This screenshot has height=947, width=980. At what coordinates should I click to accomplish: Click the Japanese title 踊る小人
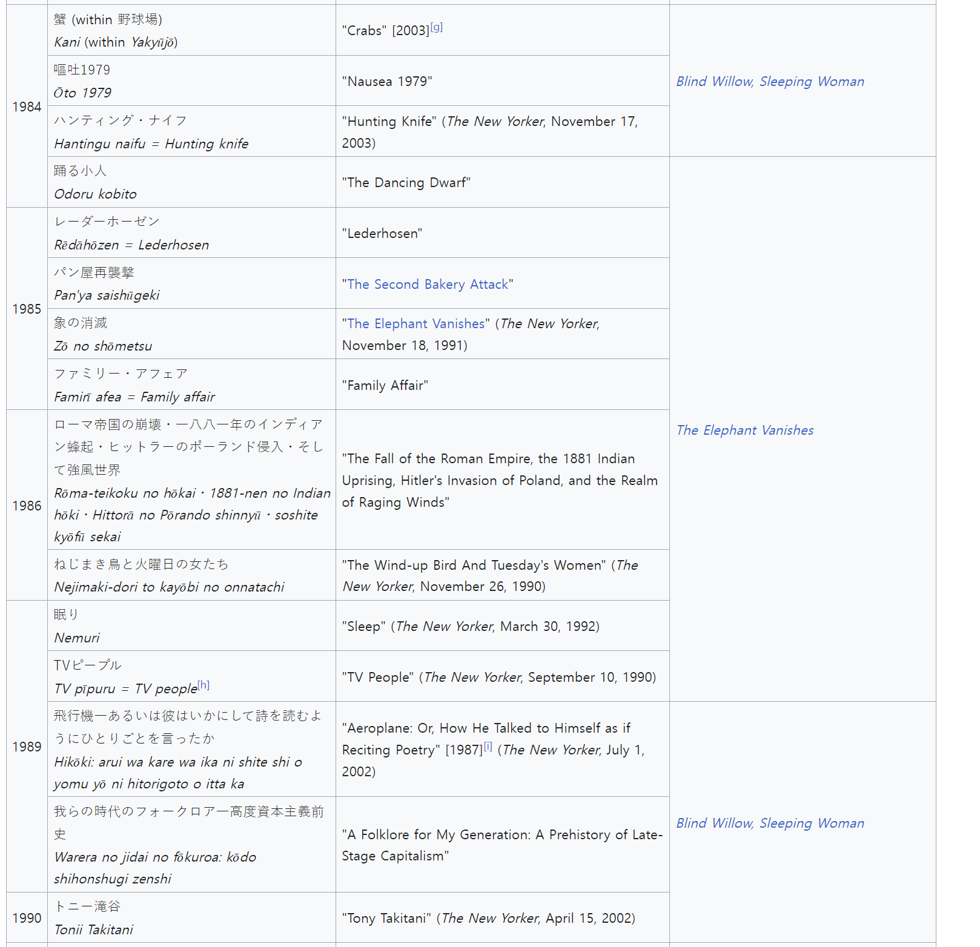tap(80, 171)
